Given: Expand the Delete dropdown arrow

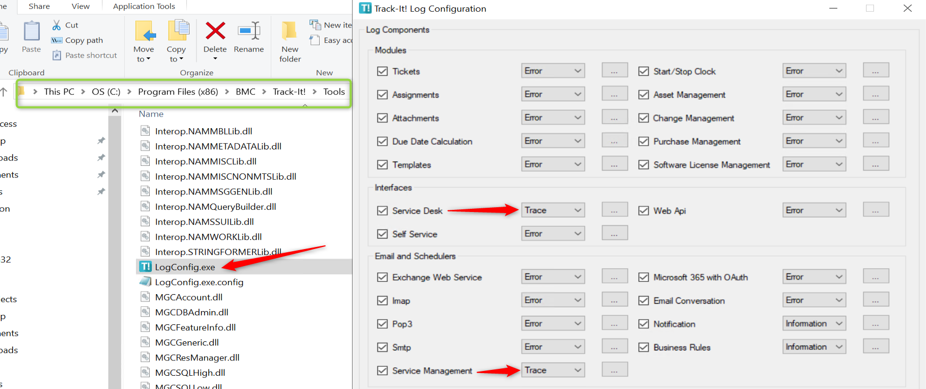Looking at the screenshot, I should click(x=215, y=59).
